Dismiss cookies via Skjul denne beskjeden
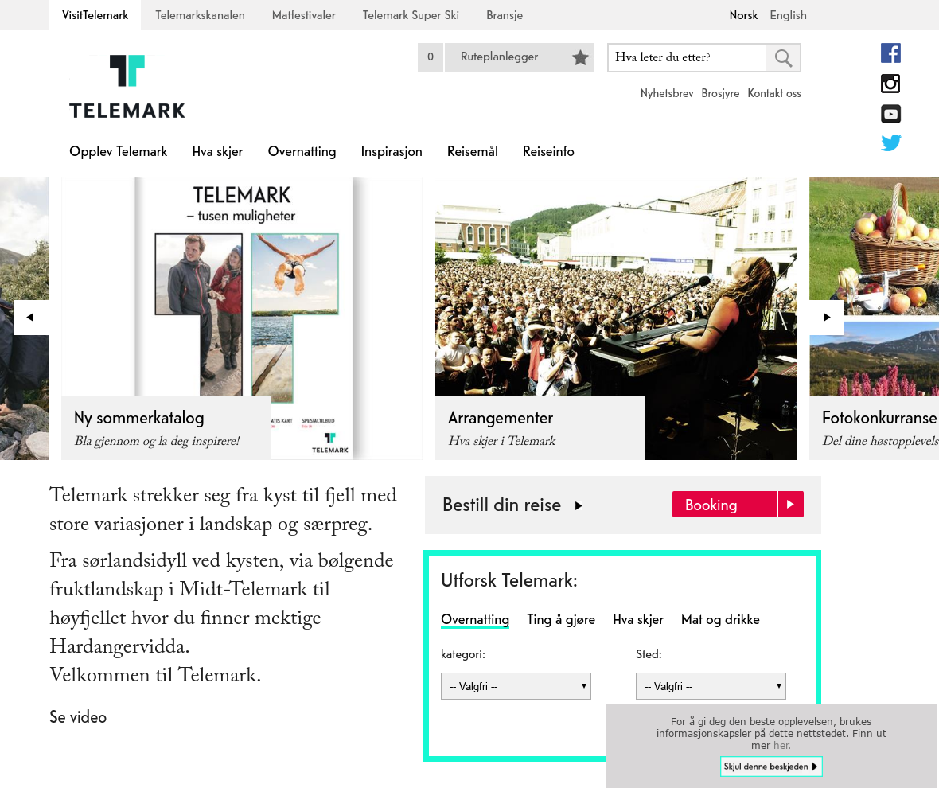939x788 pixels. click(x=771, y=767)
